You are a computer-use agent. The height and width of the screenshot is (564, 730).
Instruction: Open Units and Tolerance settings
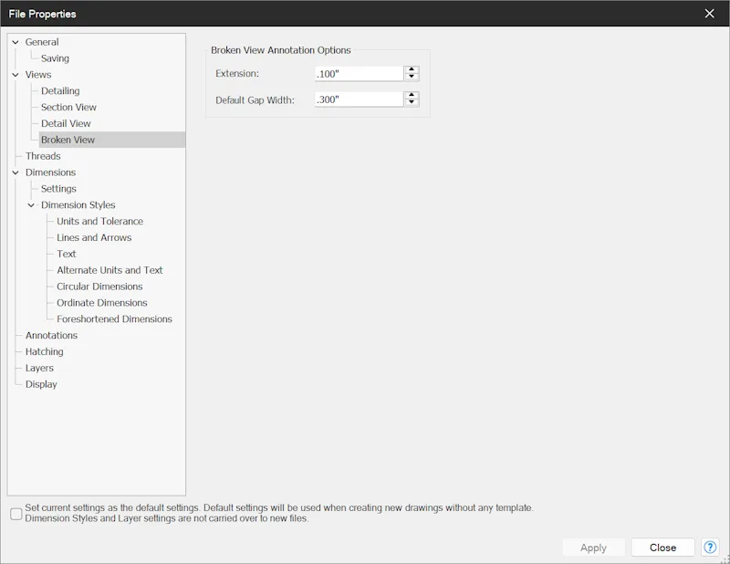[99, 221]
